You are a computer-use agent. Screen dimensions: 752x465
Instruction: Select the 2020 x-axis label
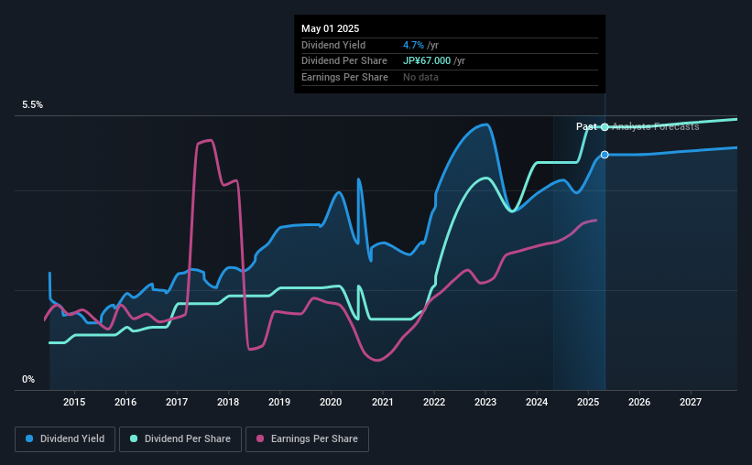[x=331, y=402]
